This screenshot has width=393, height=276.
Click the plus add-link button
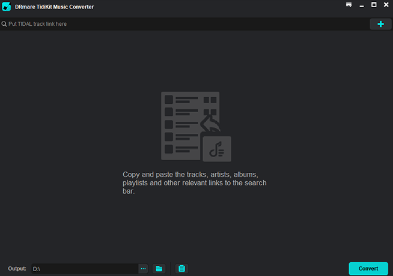point(380,24)
